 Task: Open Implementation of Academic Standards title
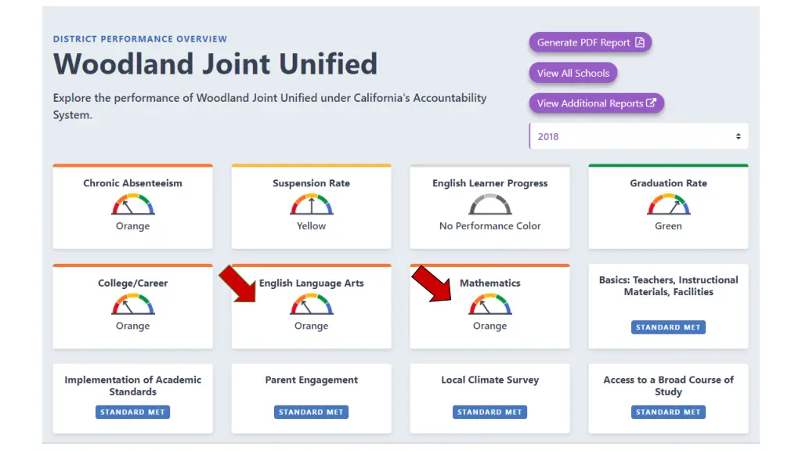click(x=133, y=385)
